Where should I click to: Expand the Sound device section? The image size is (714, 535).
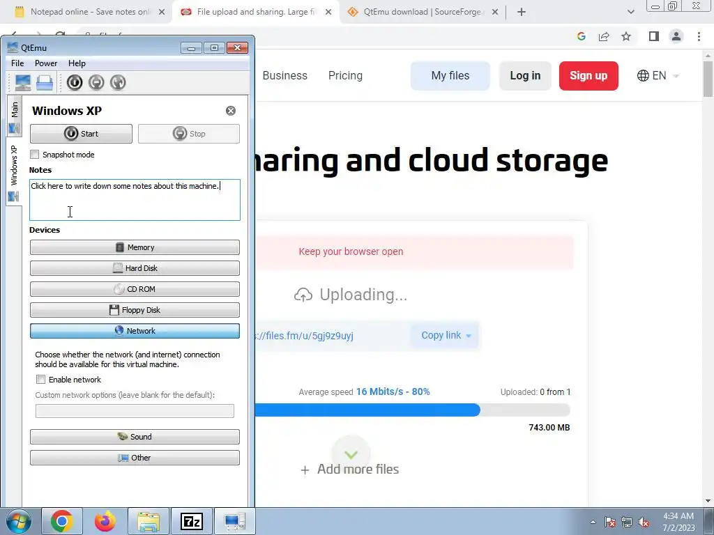(135, 437)
